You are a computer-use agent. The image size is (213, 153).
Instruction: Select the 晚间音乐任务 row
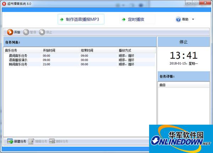(x=80, y=64)
